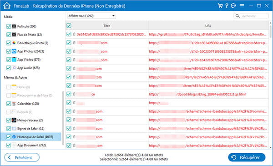Image resolution: width=273 pixels, height=166 pixels.
Task: Open the Afficher tout (1097) dropdown
Action: pyautogui.click(x=91, y=16)
